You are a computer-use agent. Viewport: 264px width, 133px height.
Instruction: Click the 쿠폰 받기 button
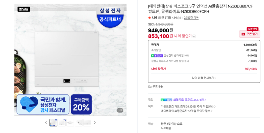250,34
